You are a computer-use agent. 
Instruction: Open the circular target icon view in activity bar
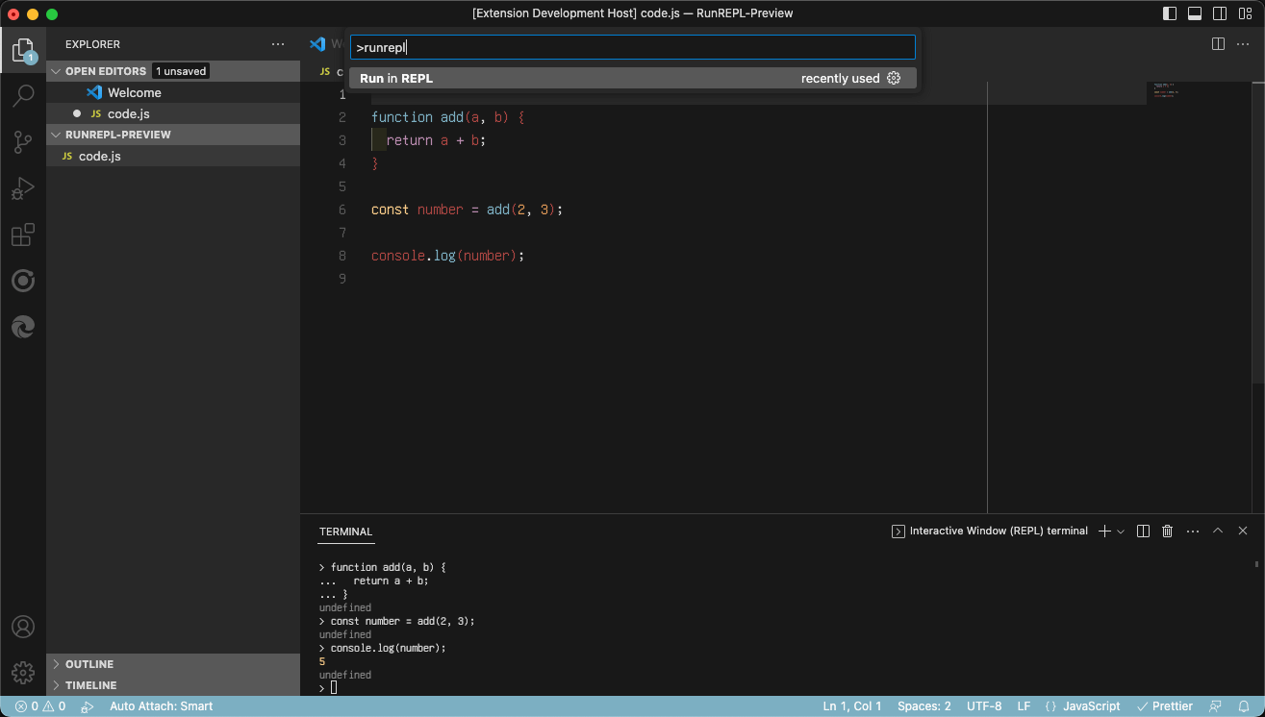coord(23,281)
